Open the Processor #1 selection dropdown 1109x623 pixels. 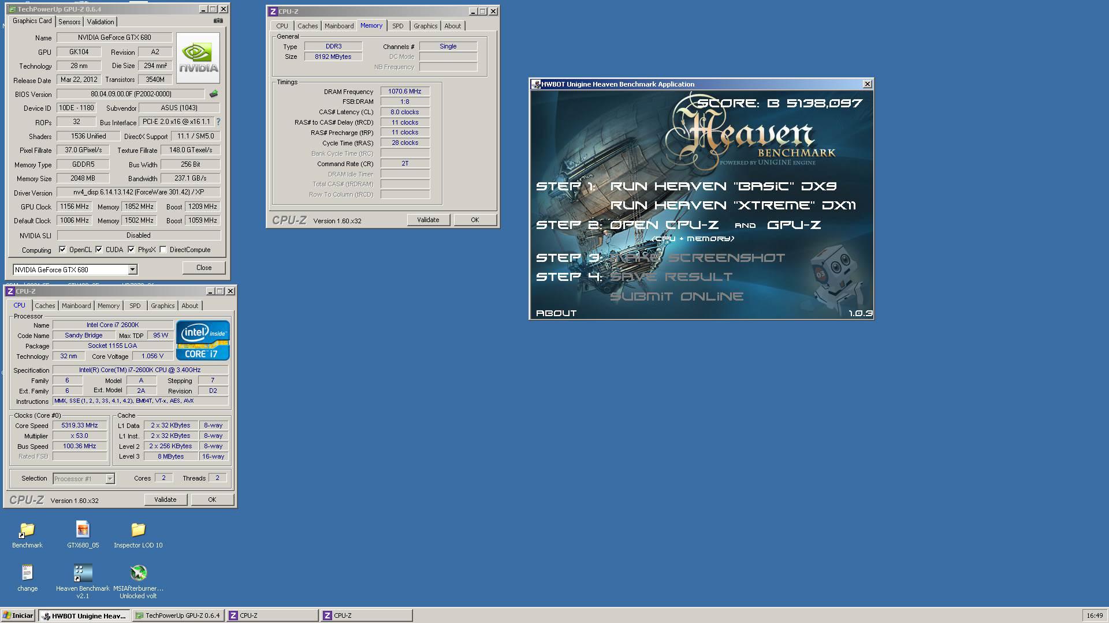pos(110,479)
